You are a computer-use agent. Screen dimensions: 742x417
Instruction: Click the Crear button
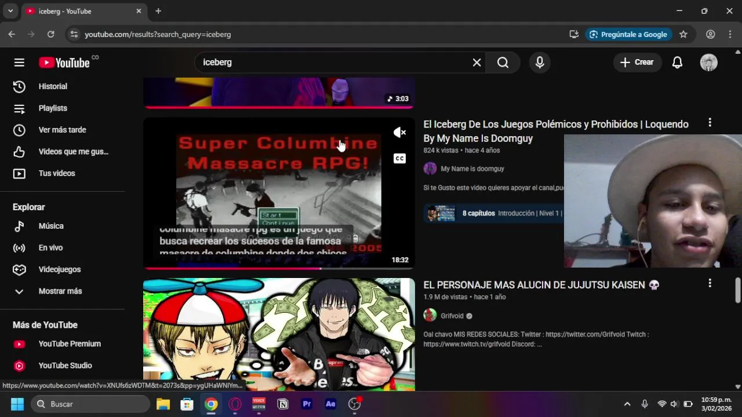click(637, 63)
